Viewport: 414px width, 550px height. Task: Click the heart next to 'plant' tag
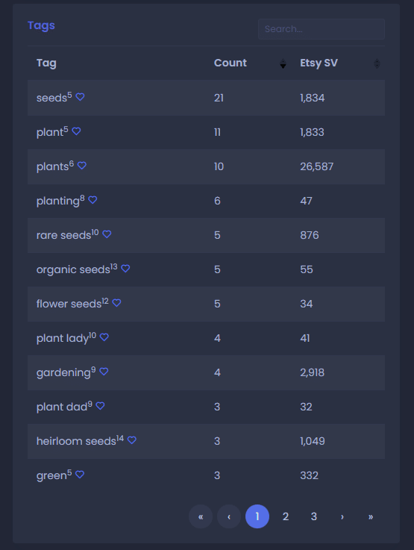tap(76, 131)
